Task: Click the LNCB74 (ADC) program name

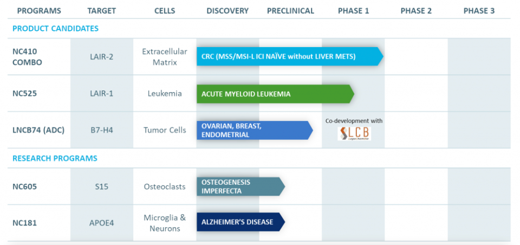Action: click(x=39, y=130)
